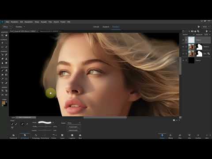Select the Eraser tool
The height and width of the screenshot is (159, 212).
click(6, 71)
